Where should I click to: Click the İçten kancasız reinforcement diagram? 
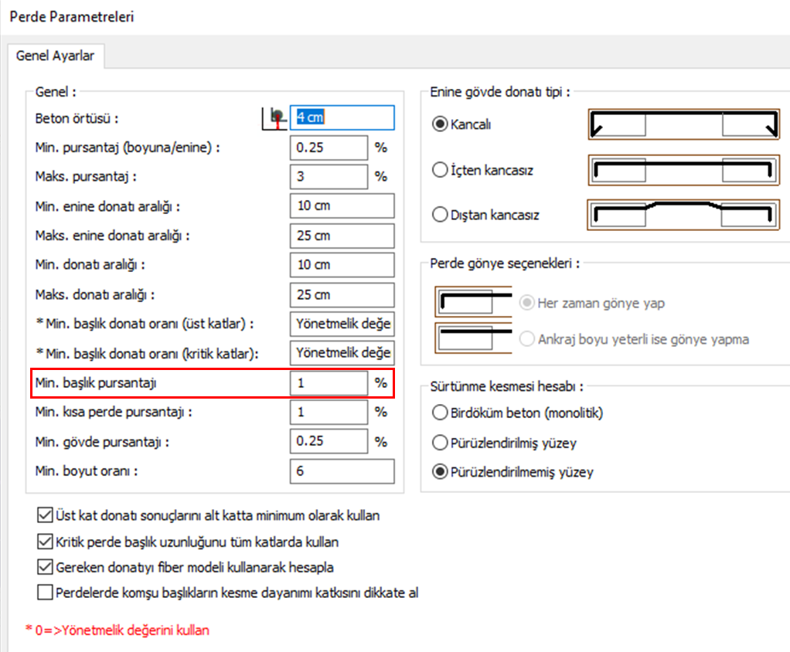[683, 170]
